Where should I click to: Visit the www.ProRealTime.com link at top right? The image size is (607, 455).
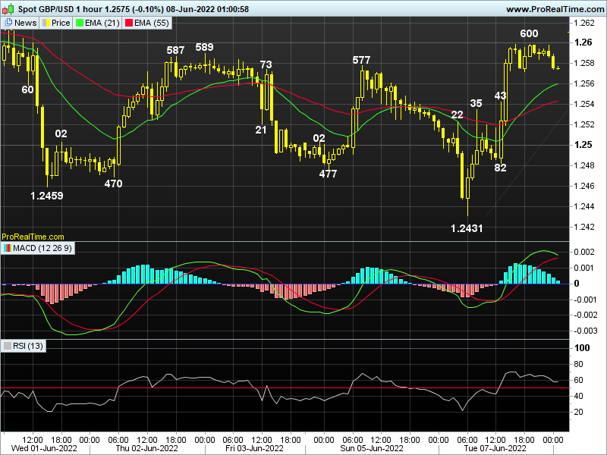(553, 9)
